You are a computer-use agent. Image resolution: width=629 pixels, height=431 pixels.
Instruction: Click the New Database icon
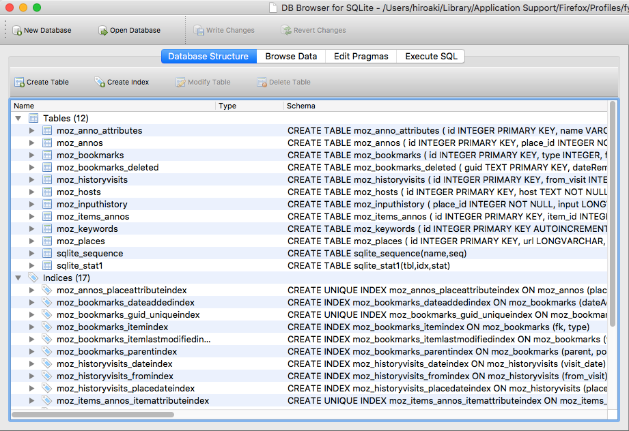[17, 31]
